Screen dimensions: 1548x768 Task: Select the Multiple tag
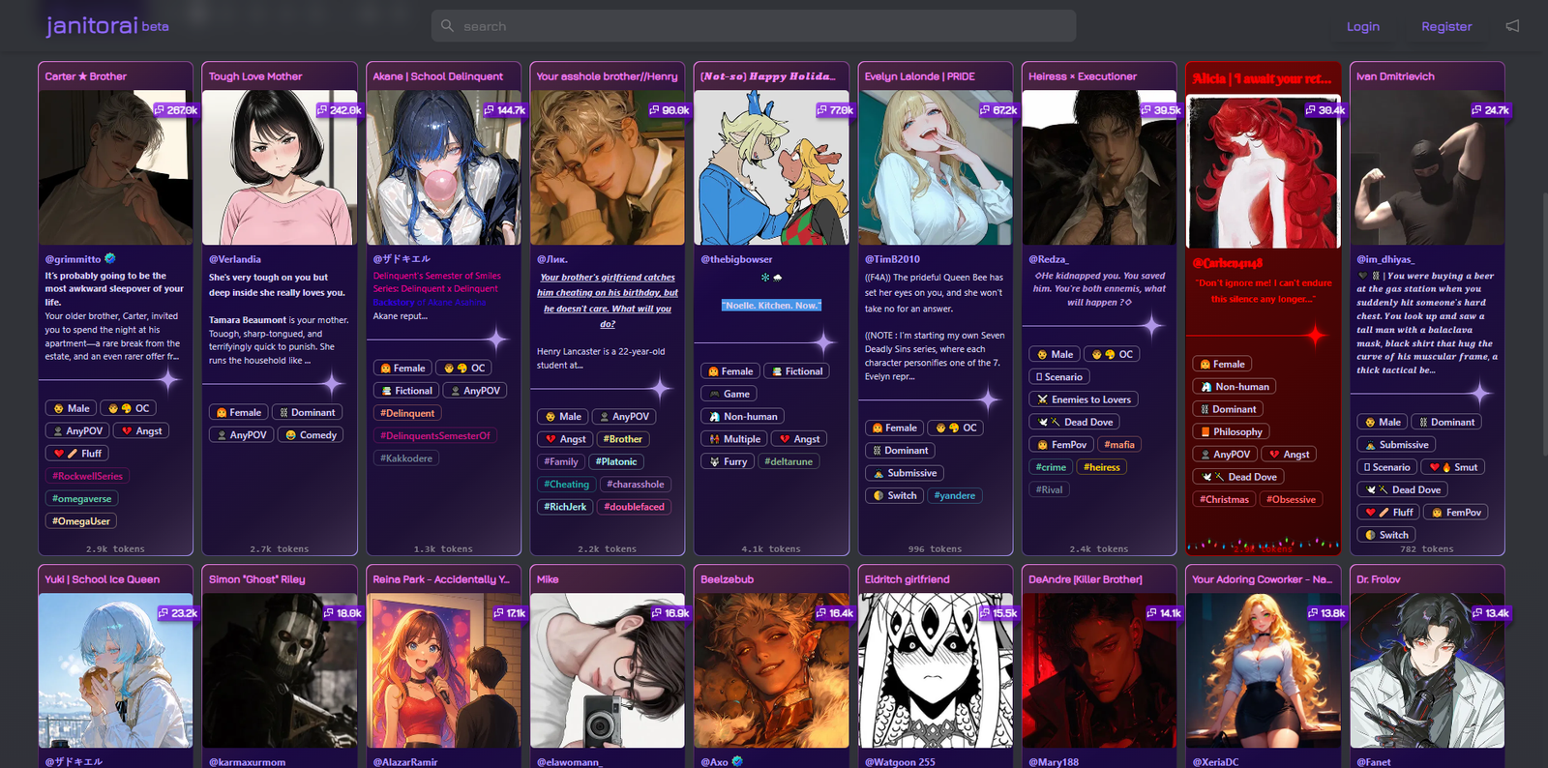(x=734, y=439)
